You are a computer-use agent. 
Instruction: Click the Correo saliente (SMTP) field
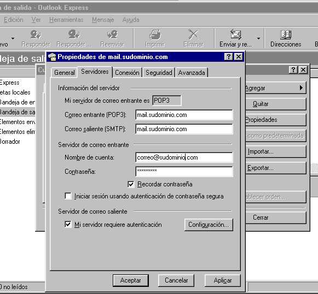click(x=184, y=129)
